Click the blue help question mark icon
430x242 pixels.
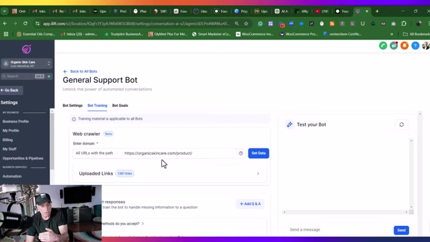[415, 46]
